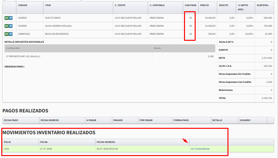Open the Ver Comprobante link for folio 7224

200,149
